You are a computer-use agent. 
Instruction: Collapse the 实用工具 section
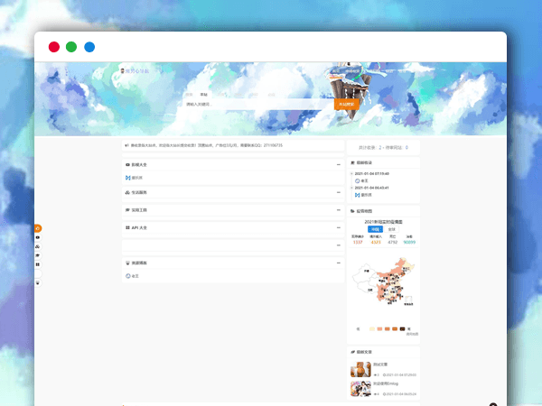[x=339, y=209]
